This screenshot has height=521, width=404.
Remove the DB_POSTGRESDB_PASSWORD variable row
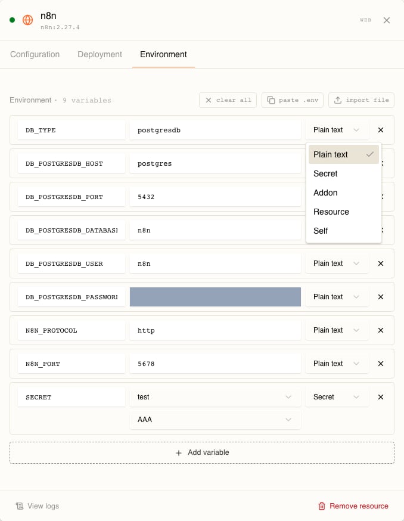point(381,297)
